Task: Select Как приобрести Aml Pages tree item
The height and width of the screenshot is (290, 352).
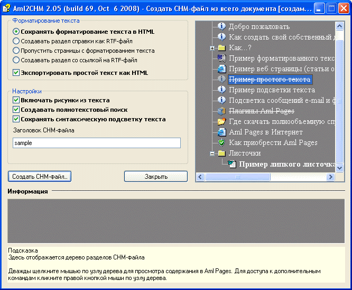Action: coord(273,143)
